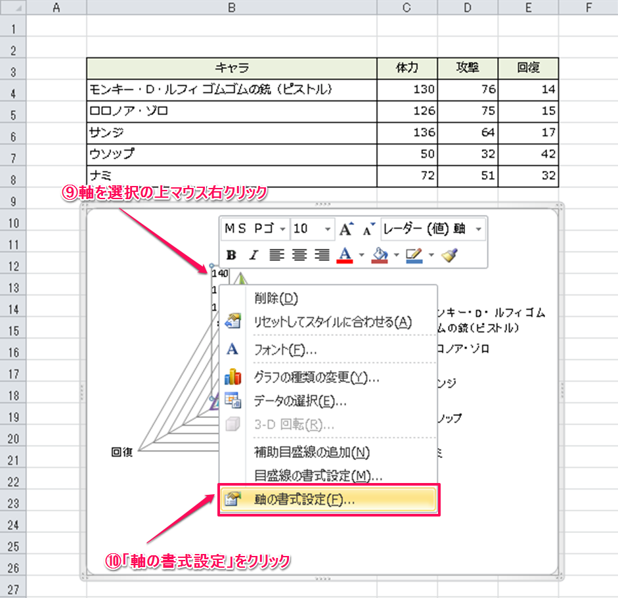This screenshot has width=618, height=598.
Task: Click the align right icon
Action: 321,255
